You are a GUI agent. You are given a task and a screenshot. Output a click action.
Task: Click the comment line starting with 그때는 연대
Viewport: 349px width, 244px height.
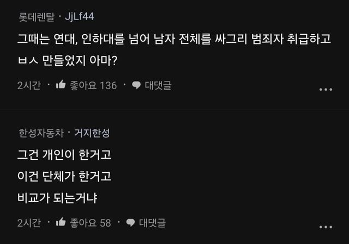click(x=173, y=40)
